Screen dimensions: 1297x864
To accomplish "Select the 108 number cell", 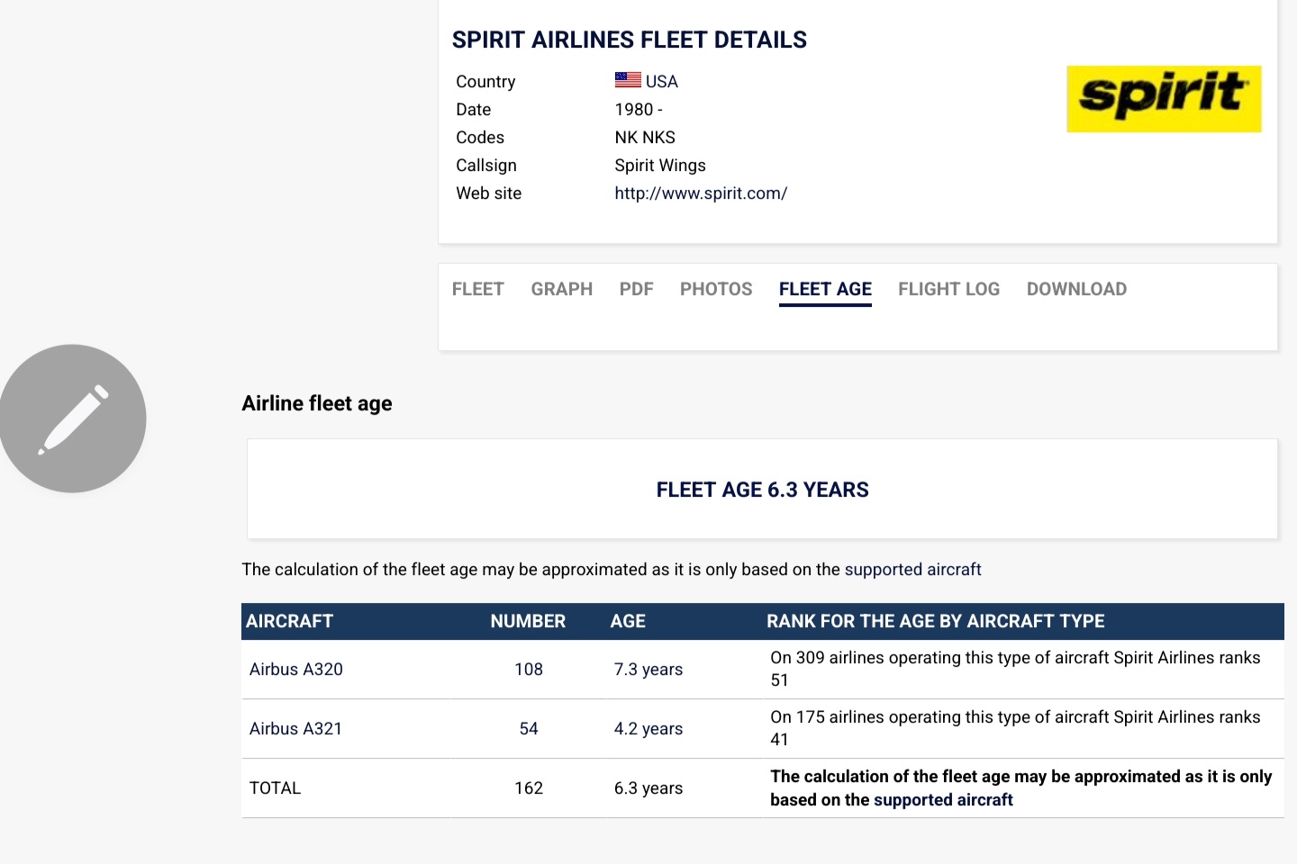I will [x=529, y=670].
